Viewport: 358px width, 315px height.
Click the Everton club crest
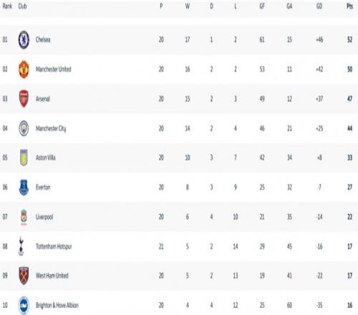pyautogui.click(x=24, y=188)
